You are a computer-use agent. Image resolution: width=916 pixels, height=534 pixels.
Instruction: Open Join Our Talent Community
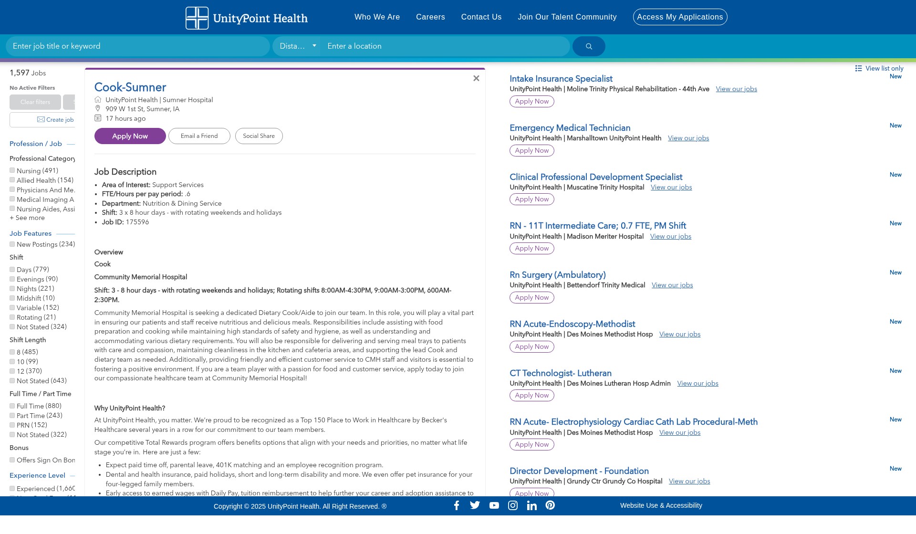point(567,17)
